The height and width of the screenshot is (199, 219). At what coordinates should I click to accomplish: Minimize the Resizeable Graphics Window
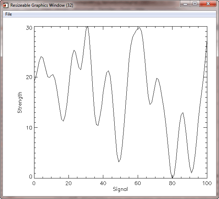(185, 4)
